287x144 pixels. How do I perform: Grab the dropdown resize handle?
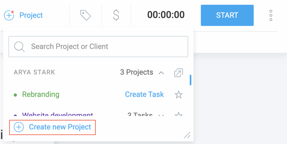[187, 135]
